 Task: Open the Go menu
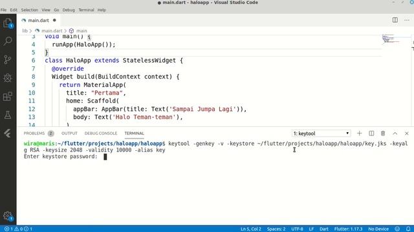56,10
